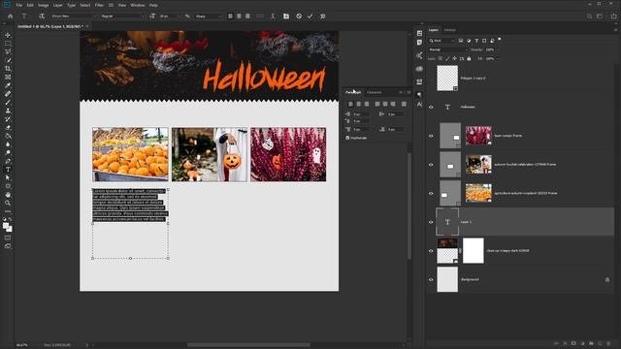Viewport: 621px width, 349px height.
Task: Open Create Warped Text dialog
Action: (273, 16)
